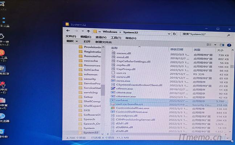Viewport: 235px width, 145px height.
Task: Select the cttune.exe file icon
Action: coord(113,92)
